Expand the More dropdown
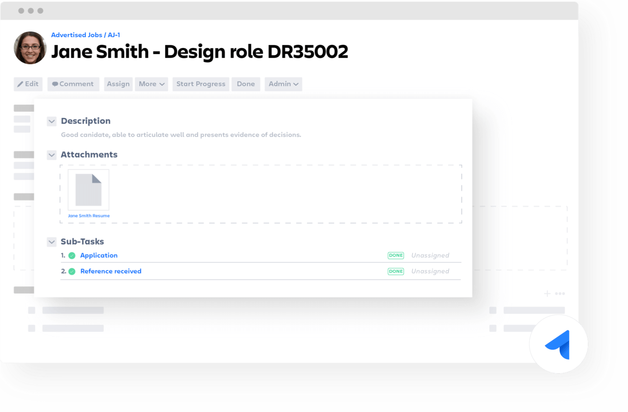This screenshot has width=628, height=412. pos(151,84)
